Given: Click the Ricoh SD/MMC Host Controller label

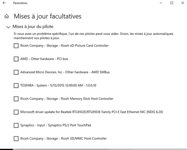Looking at the screenshot, I should coord(64,138).
